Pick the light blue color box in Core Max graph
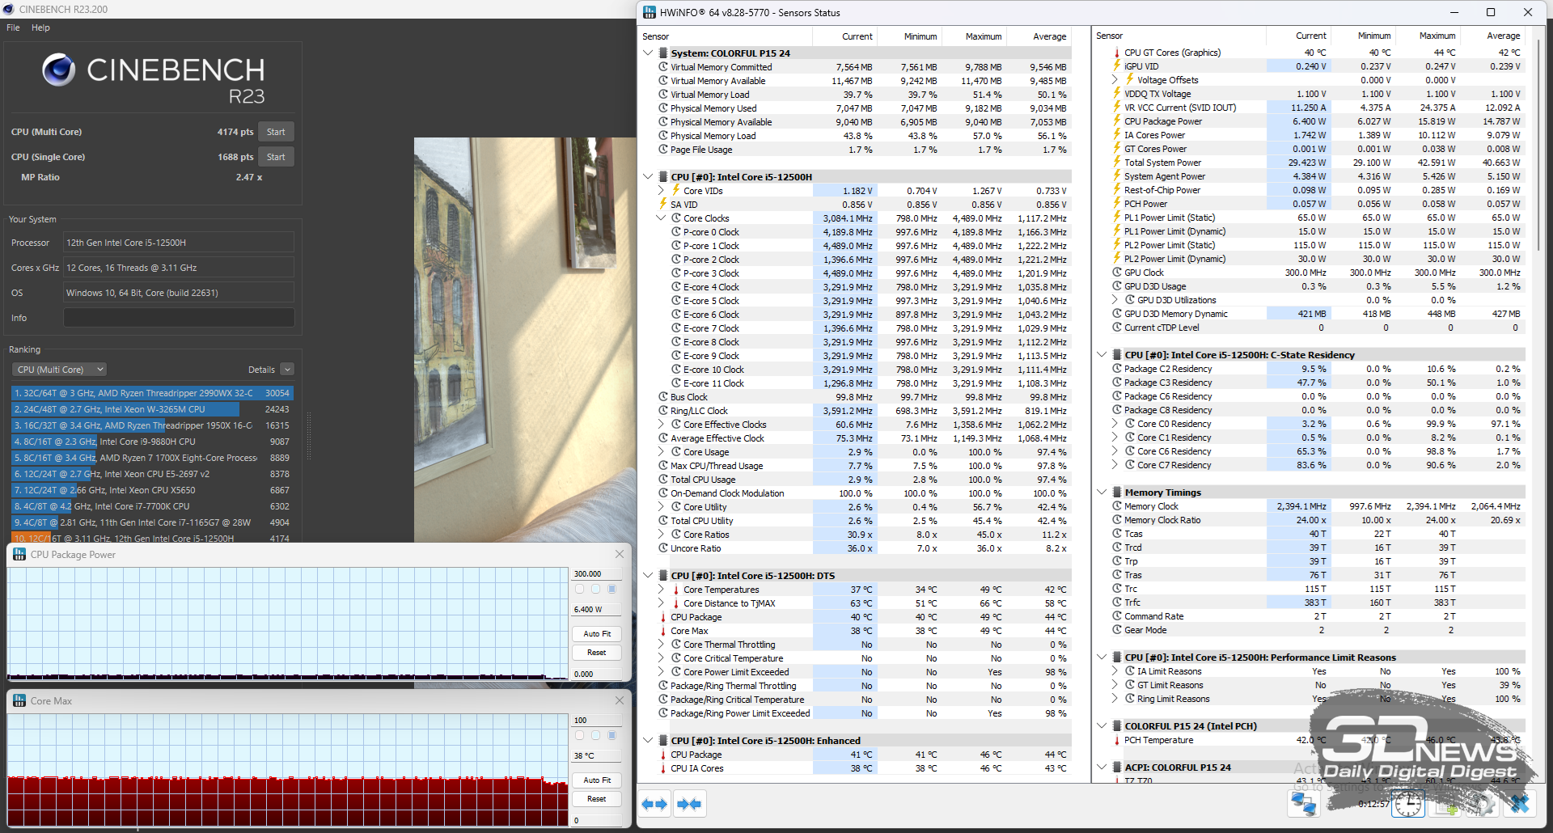The image size is (1553, 833). [595, 735]
